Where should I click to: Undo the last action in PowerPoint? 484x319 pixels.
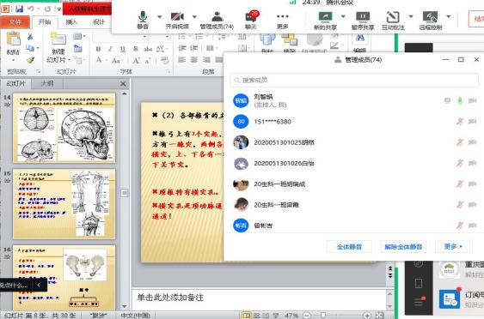click(x=31, y=9)
